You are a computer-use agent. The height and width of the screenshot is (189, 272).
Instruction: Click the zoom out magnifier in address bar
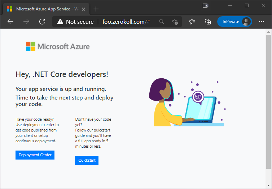(x=162, y=22)
